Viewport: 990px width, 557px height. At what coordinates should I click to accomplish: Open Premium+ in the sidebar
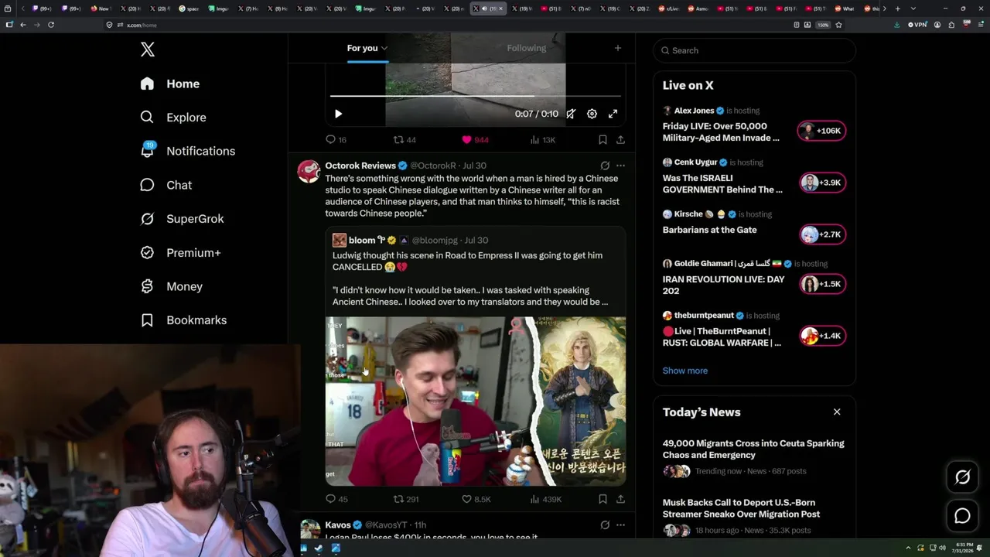pos(180,253)
